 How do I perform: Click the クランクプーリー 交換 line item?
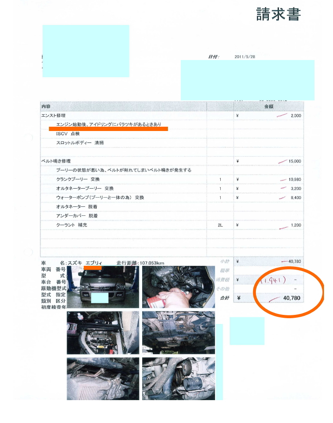pyautogui.click(x=78, y=179)
